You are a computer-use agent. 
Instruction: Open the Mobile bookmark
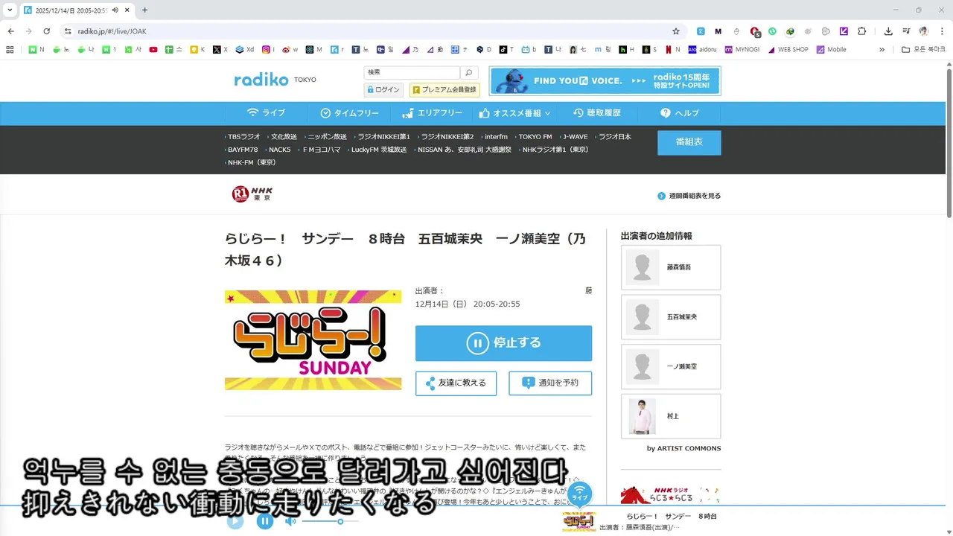832,50
